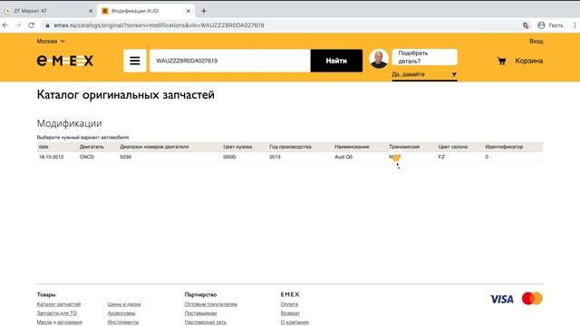Click the Visa payment logo
580x326 pixels.
click(x=501, y=299)
